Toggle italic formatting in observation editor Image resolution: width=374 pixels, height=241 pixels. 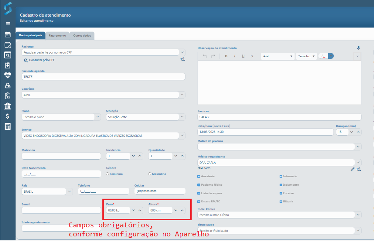coord(235,56)
